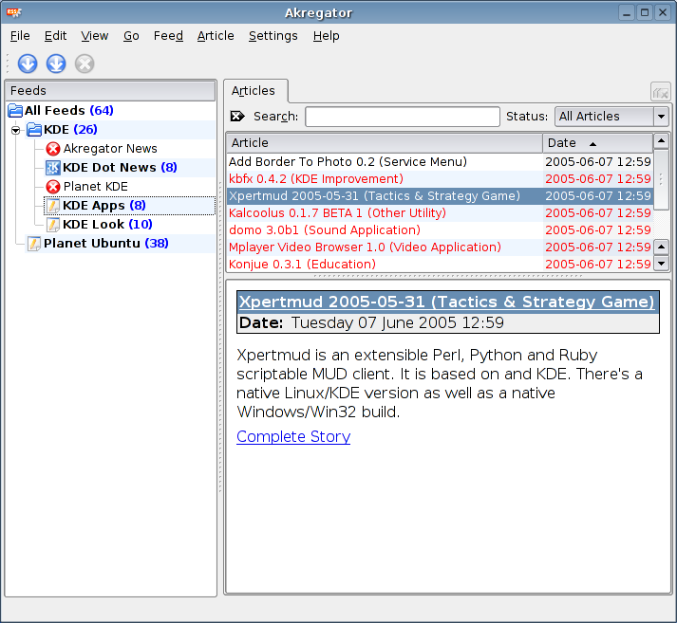Viewport: 677px width, 623px height.
Task: Open the Status filter dropdown
Action: click(611, 117)
